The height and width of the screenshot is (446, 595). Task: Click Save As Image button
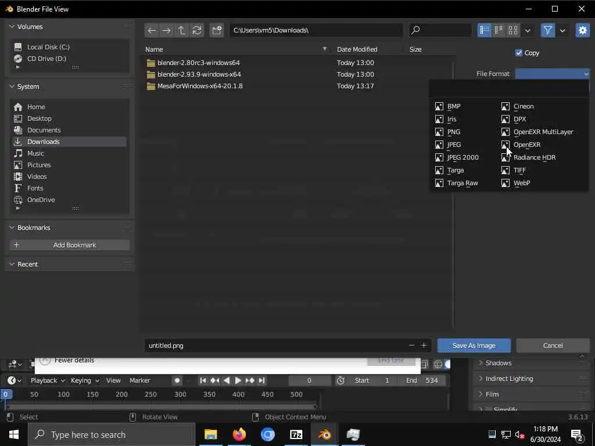coord(474,346)
